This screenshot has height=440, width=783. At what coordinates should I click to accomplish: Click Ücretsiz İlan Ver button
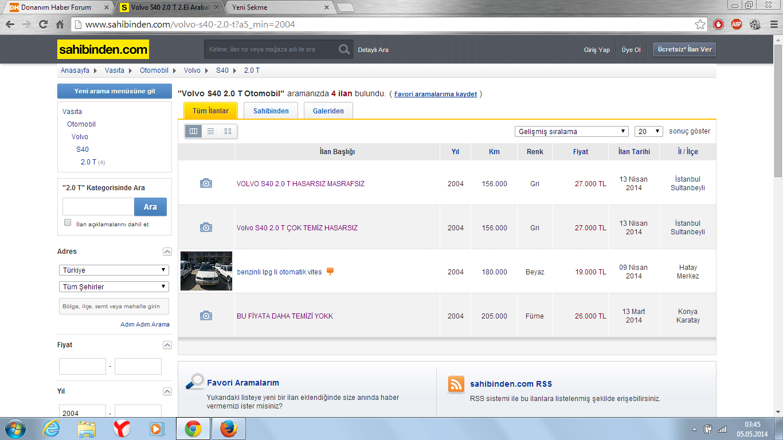click(684, 49)
